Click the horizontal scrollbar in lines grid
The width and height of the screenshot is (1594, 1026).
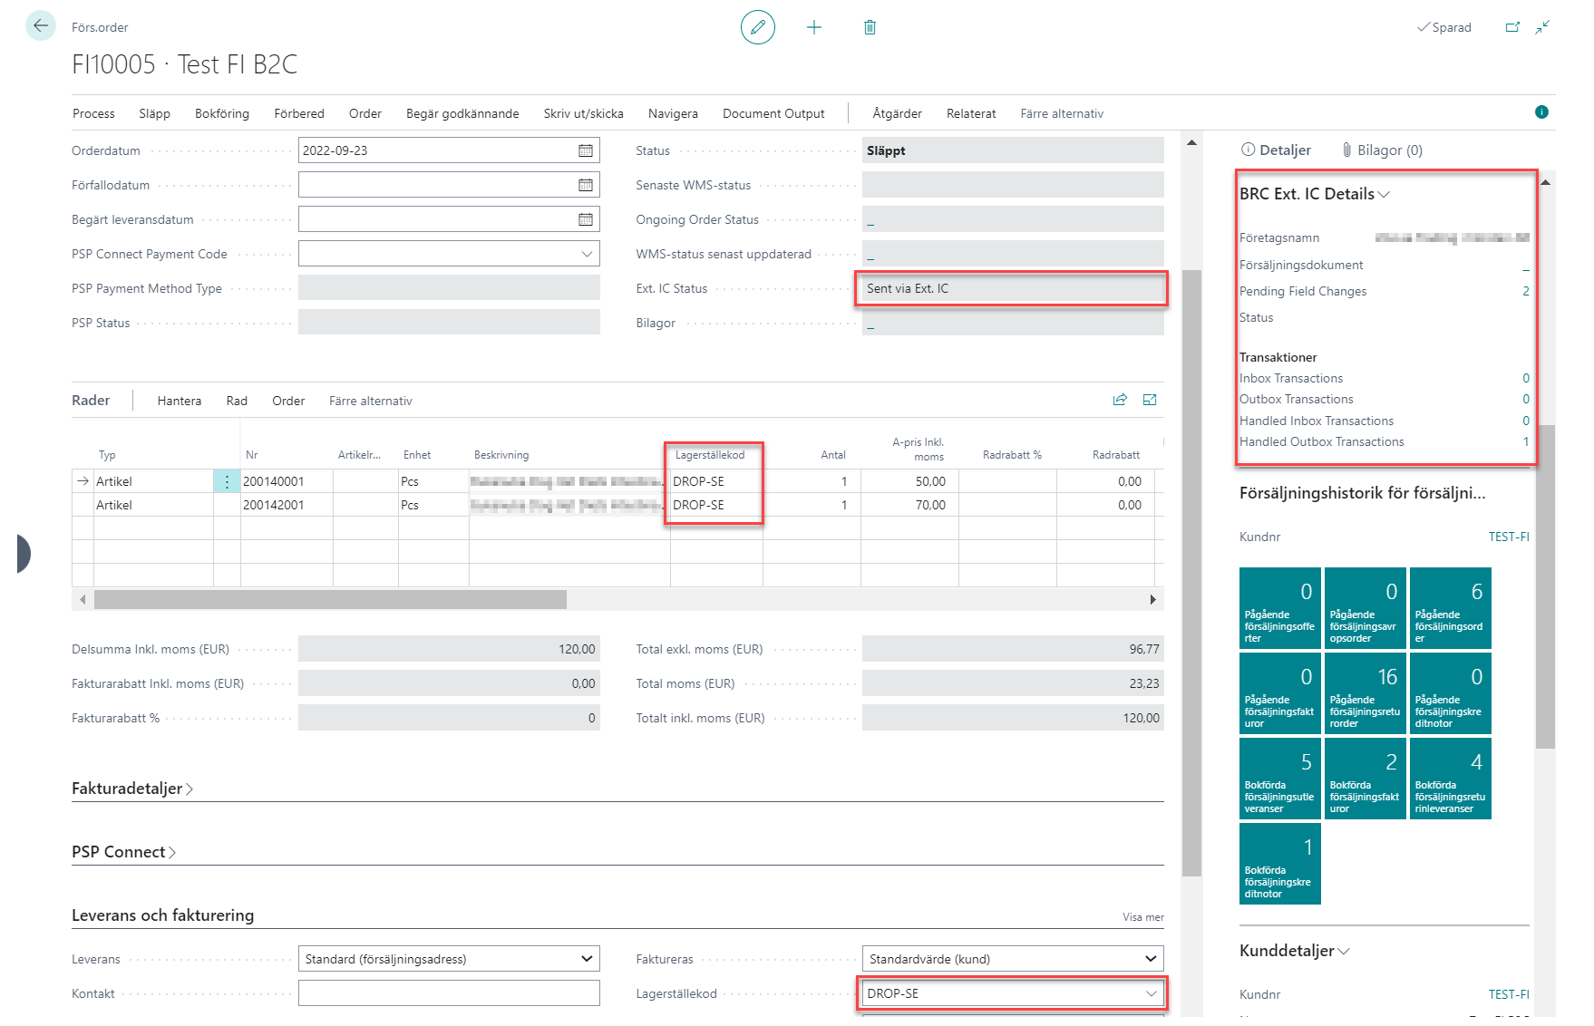(330, 599)
